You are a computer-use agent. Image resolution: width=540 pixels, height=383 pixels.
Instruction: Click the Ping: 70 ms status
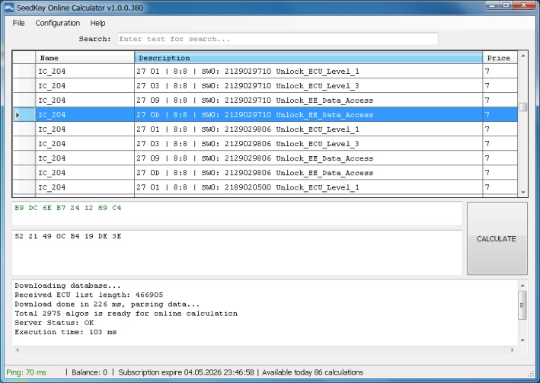(x=26, y=372)
